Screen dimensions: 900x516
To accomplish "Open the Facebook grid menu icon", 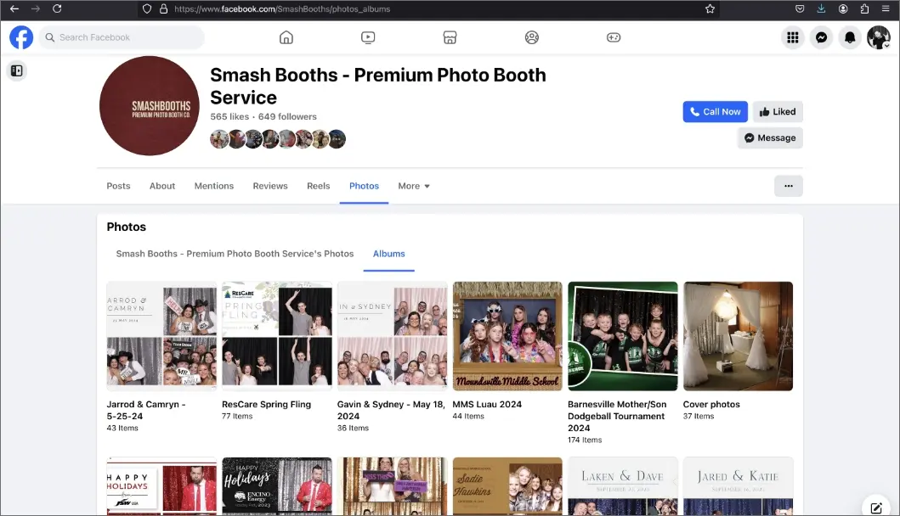I will click(793, 37).
